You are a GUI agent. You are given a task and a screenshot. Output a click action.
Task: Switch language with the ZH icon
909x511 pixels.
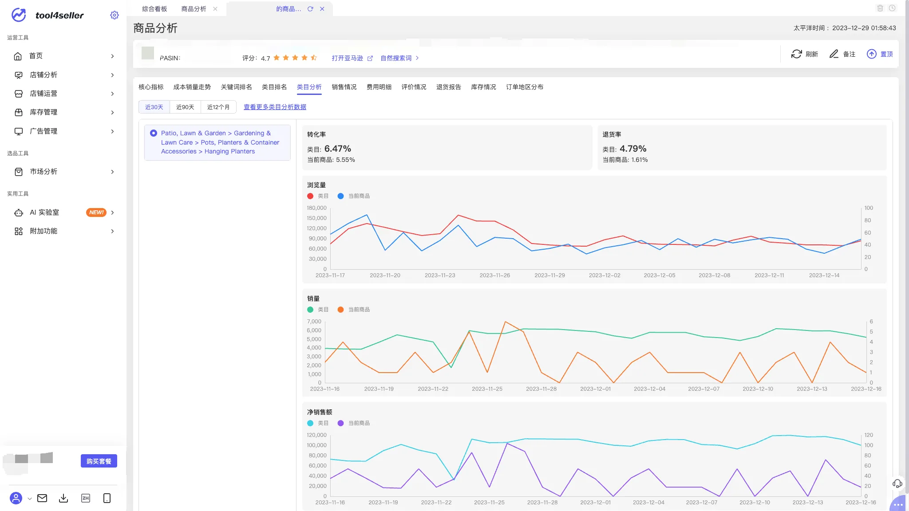tap(86, 498)
